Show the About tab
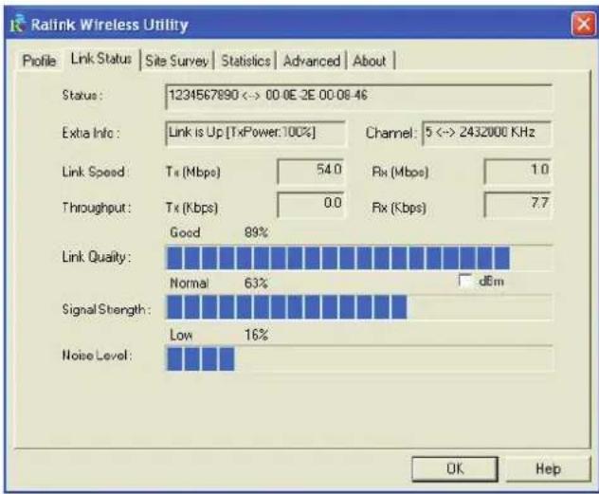 point(370,61)
